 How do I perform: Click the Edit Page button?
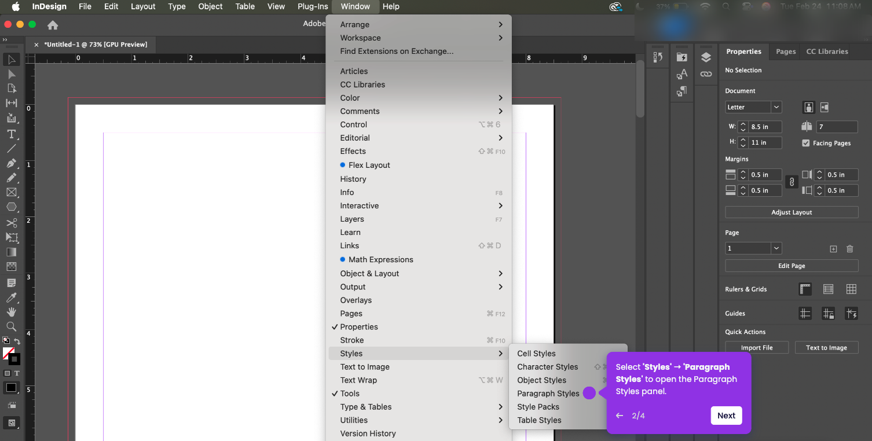pyautogui.click(x=792, y=266)
